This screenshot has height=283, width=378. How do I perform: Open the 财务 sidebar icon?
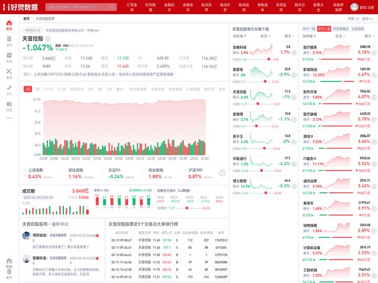point(9,104)
